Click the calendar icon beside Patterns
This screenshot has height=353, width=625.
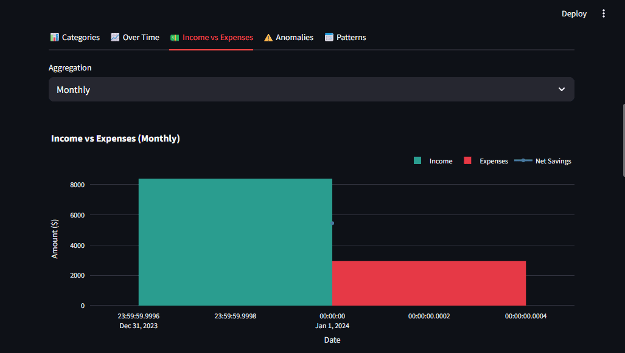[x=329, y=38]
